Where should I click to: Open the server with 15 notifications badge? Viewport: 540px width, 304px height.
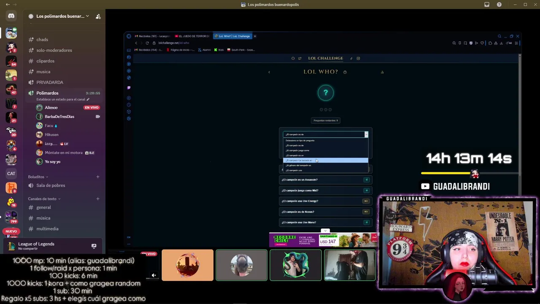[x=11, y=202]
